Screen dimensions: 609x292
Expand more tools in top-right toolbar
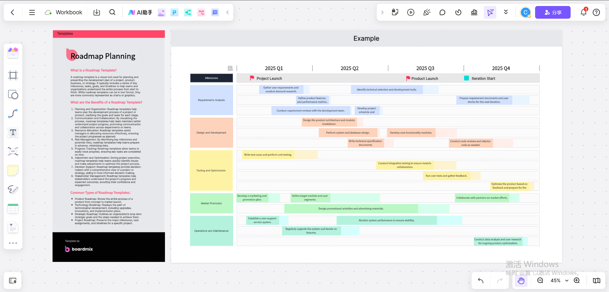point(506,12)
